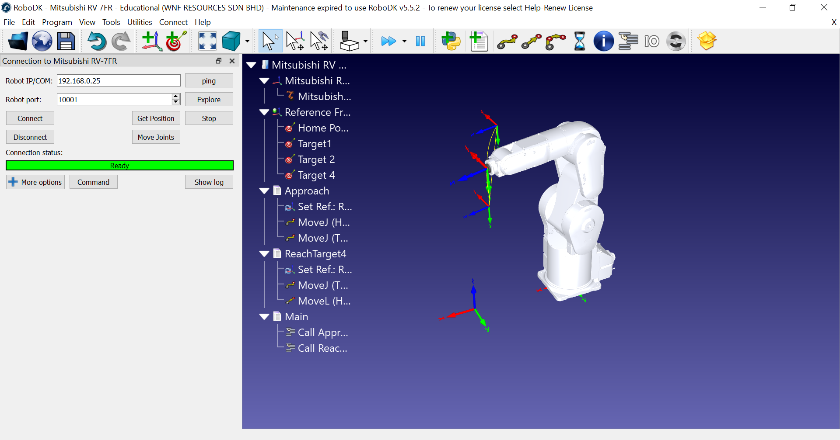Click the Save station floppy disk icon
Image resolution: width=840 pixels, height=440 pixels.
[x=66, y=42]
